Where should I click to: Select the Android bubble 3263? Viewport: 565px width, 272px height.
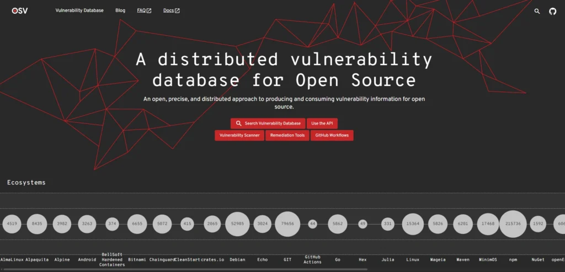87,224
